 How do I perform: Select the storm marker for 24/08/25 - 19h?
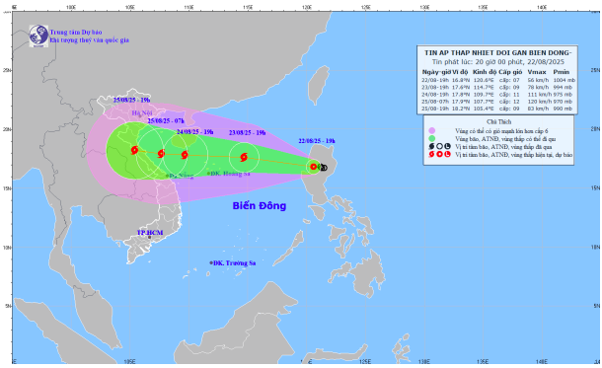tap(185, 155)
